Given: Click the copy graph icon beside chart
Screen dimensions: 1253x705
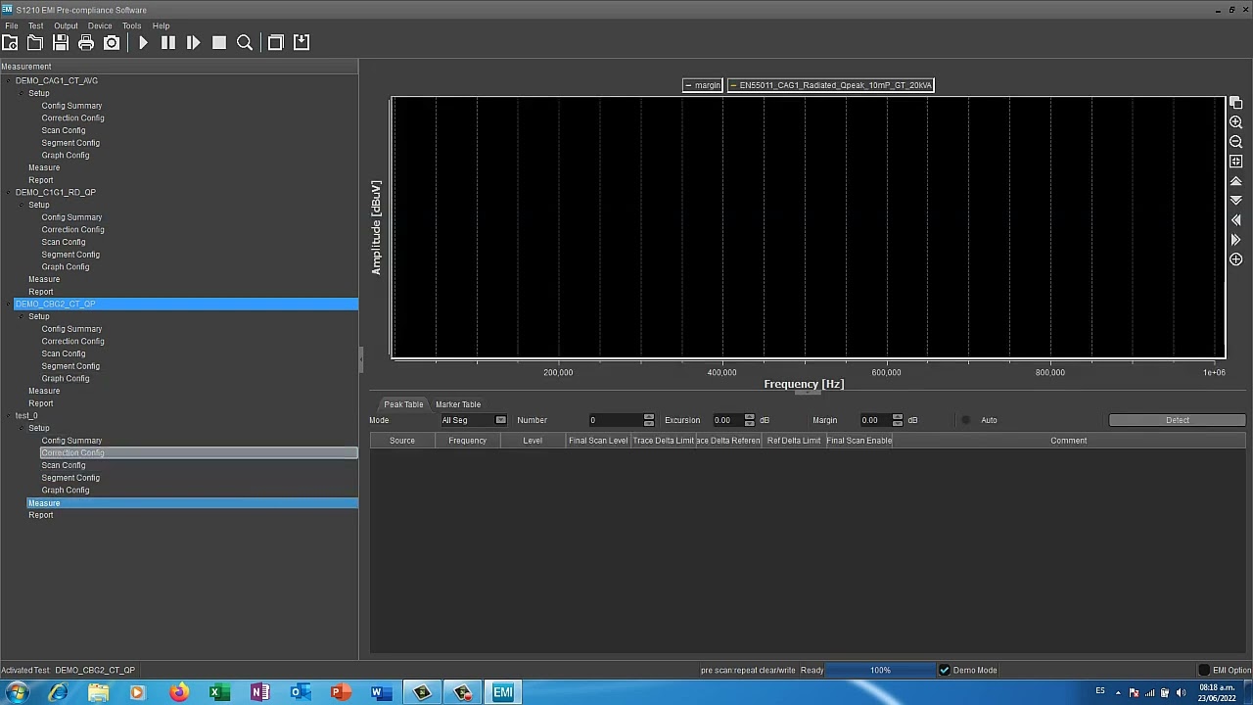Looking at the screenshot, I should 1235,103.
